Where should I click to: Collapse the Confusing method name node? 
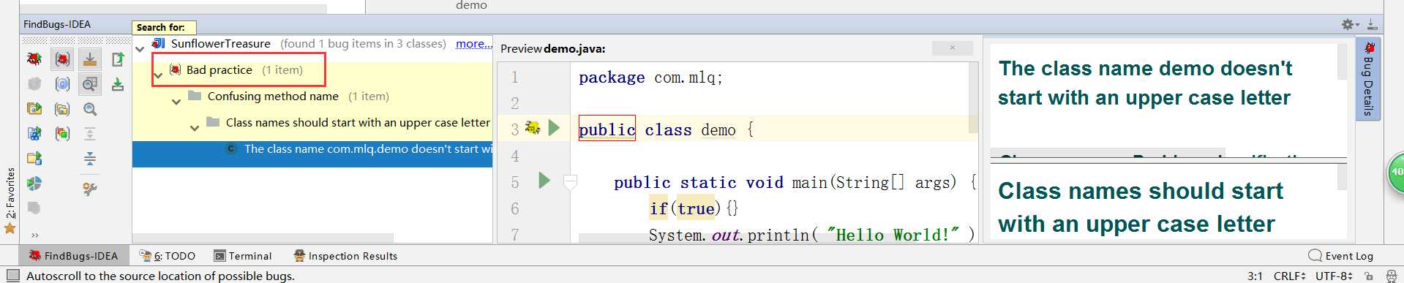[x=176, y=102]
